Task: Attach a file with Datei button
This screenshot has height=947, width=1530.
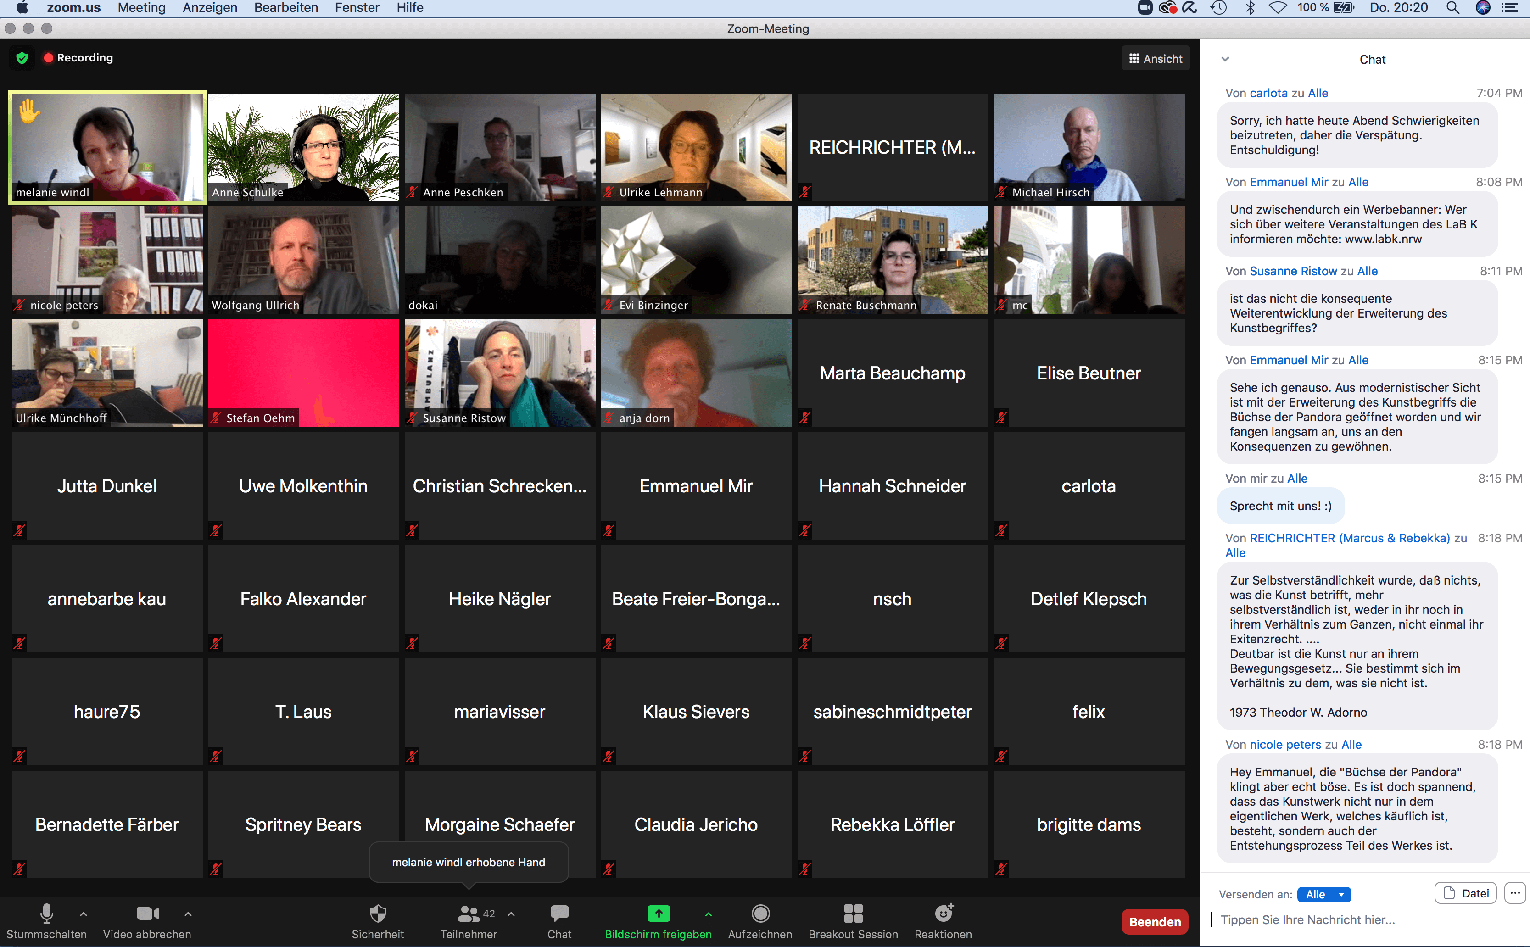Action: coord(1465,893)
